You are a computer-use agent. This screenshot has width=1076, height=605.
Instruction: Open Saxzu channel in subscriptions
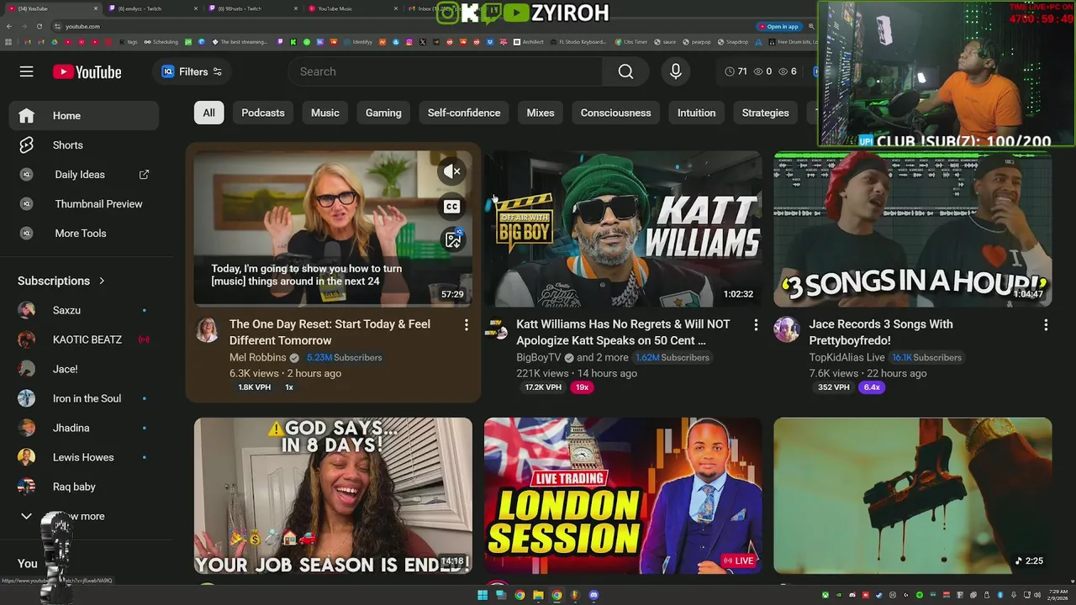coord(83,310)
